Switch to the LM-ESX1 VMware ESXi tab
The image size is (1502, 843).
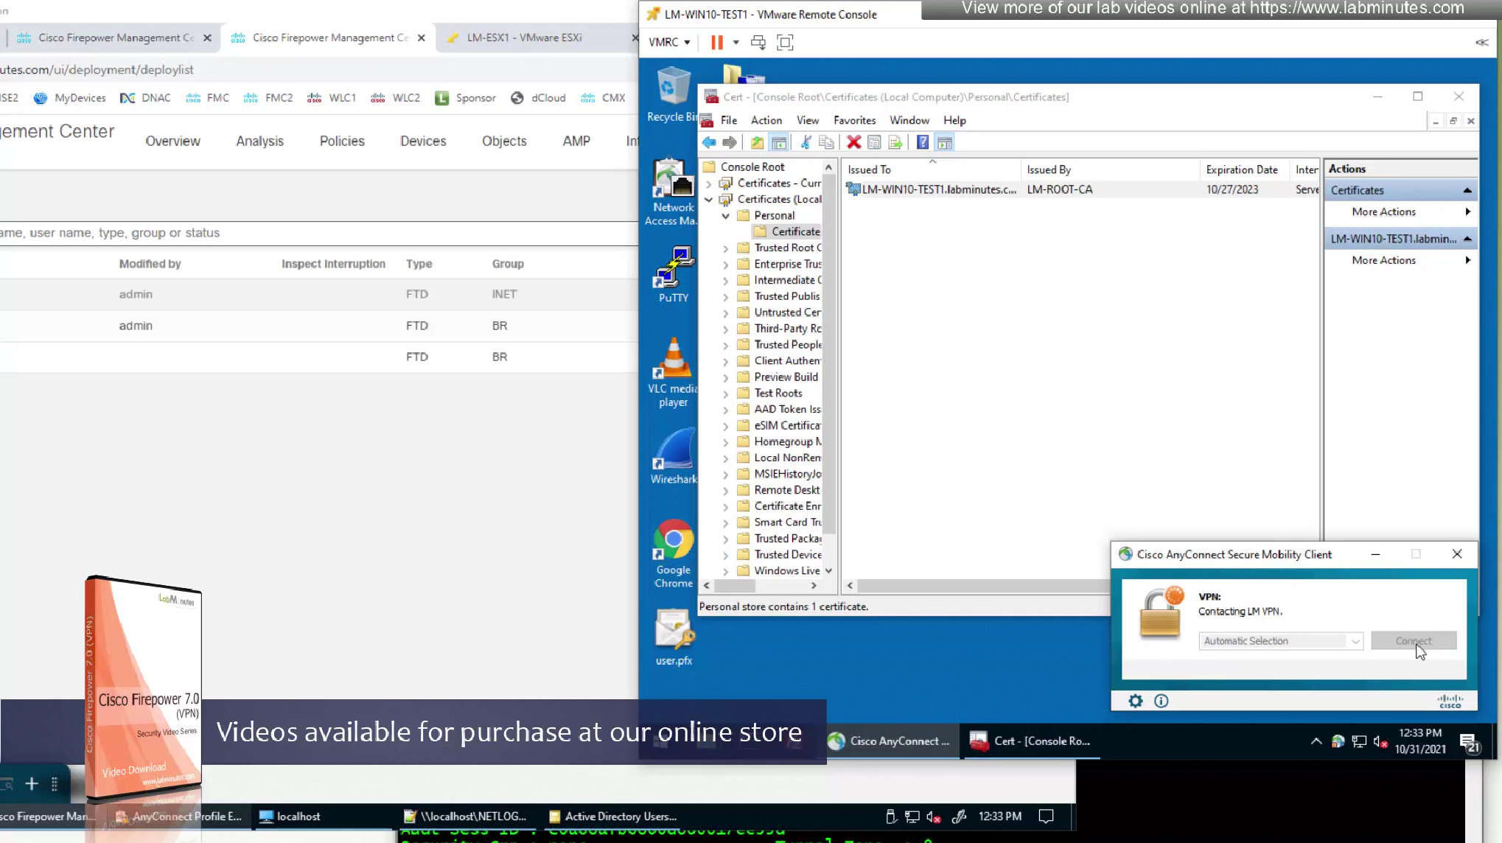coord(524,38)
